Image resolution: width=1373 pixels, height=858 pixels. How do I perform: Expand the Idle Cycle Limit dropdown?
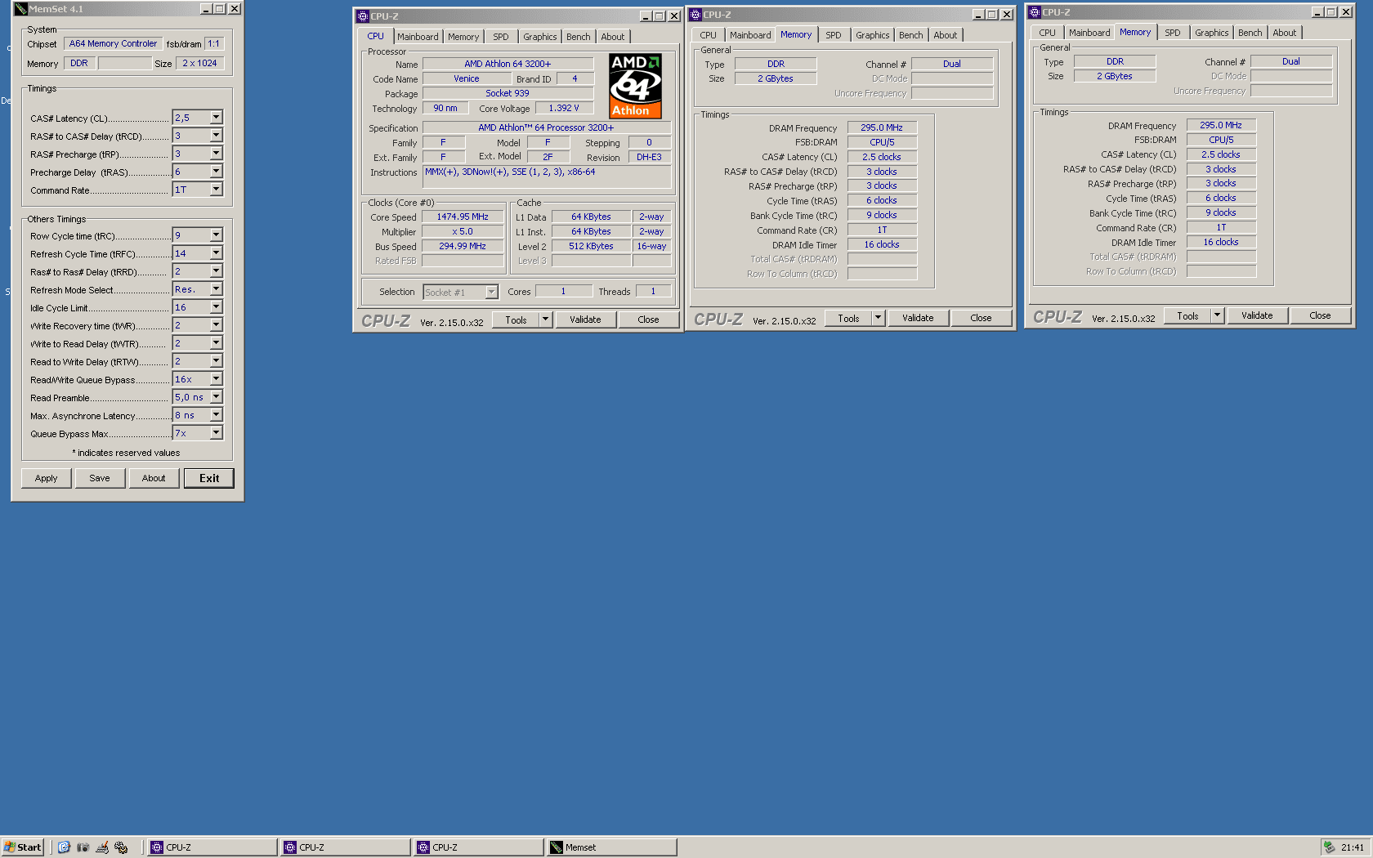point(217,307)
